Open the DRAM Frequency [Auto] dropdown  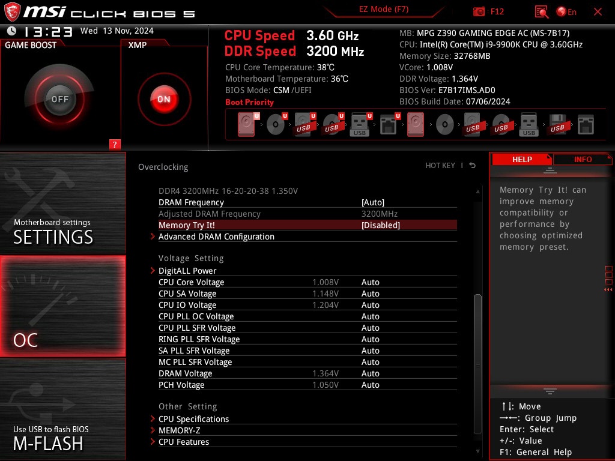[x=372, y=202]
